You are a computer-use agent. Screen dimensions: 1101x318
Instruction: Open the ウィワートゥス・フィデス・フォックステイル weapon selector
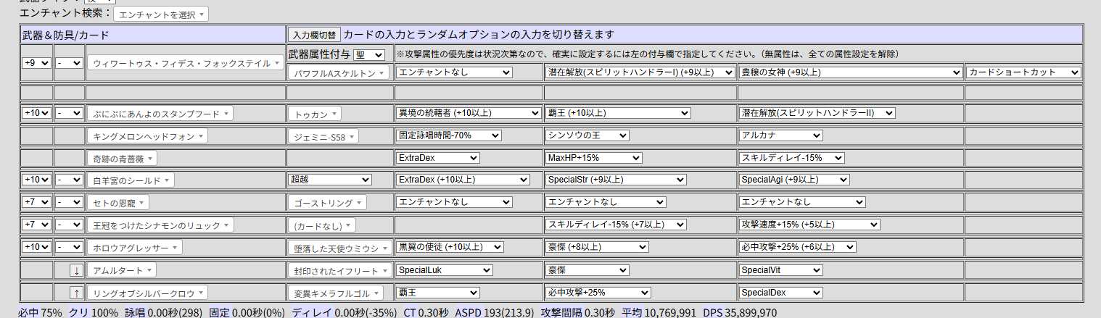(x=186, y=63)
